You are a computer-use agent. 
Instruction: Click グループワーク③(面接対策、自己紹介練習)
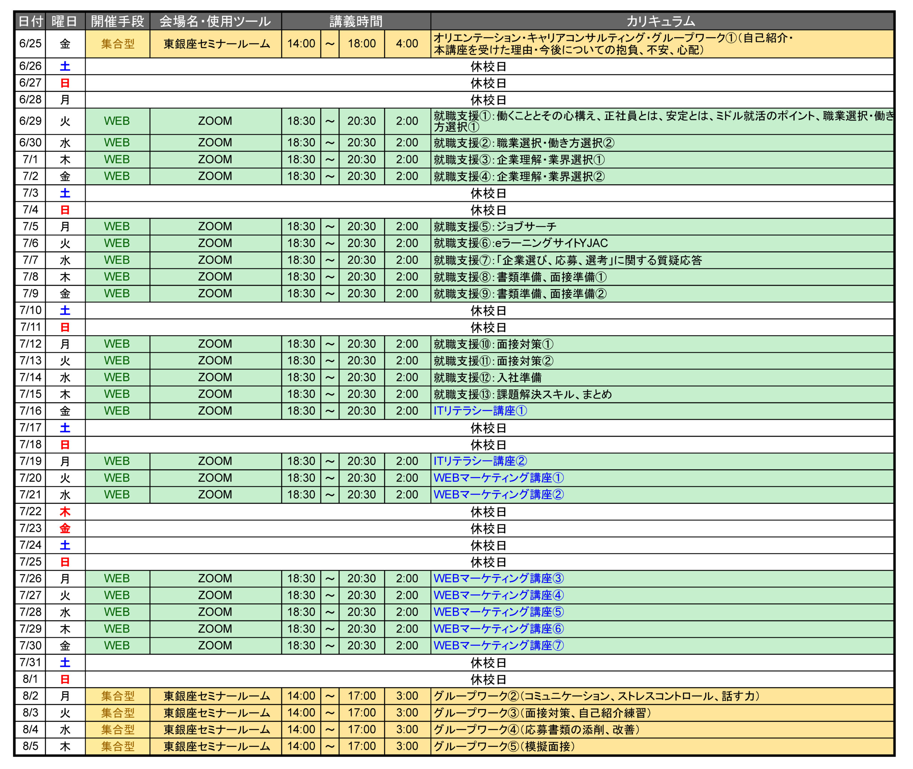tap(542, 713)
